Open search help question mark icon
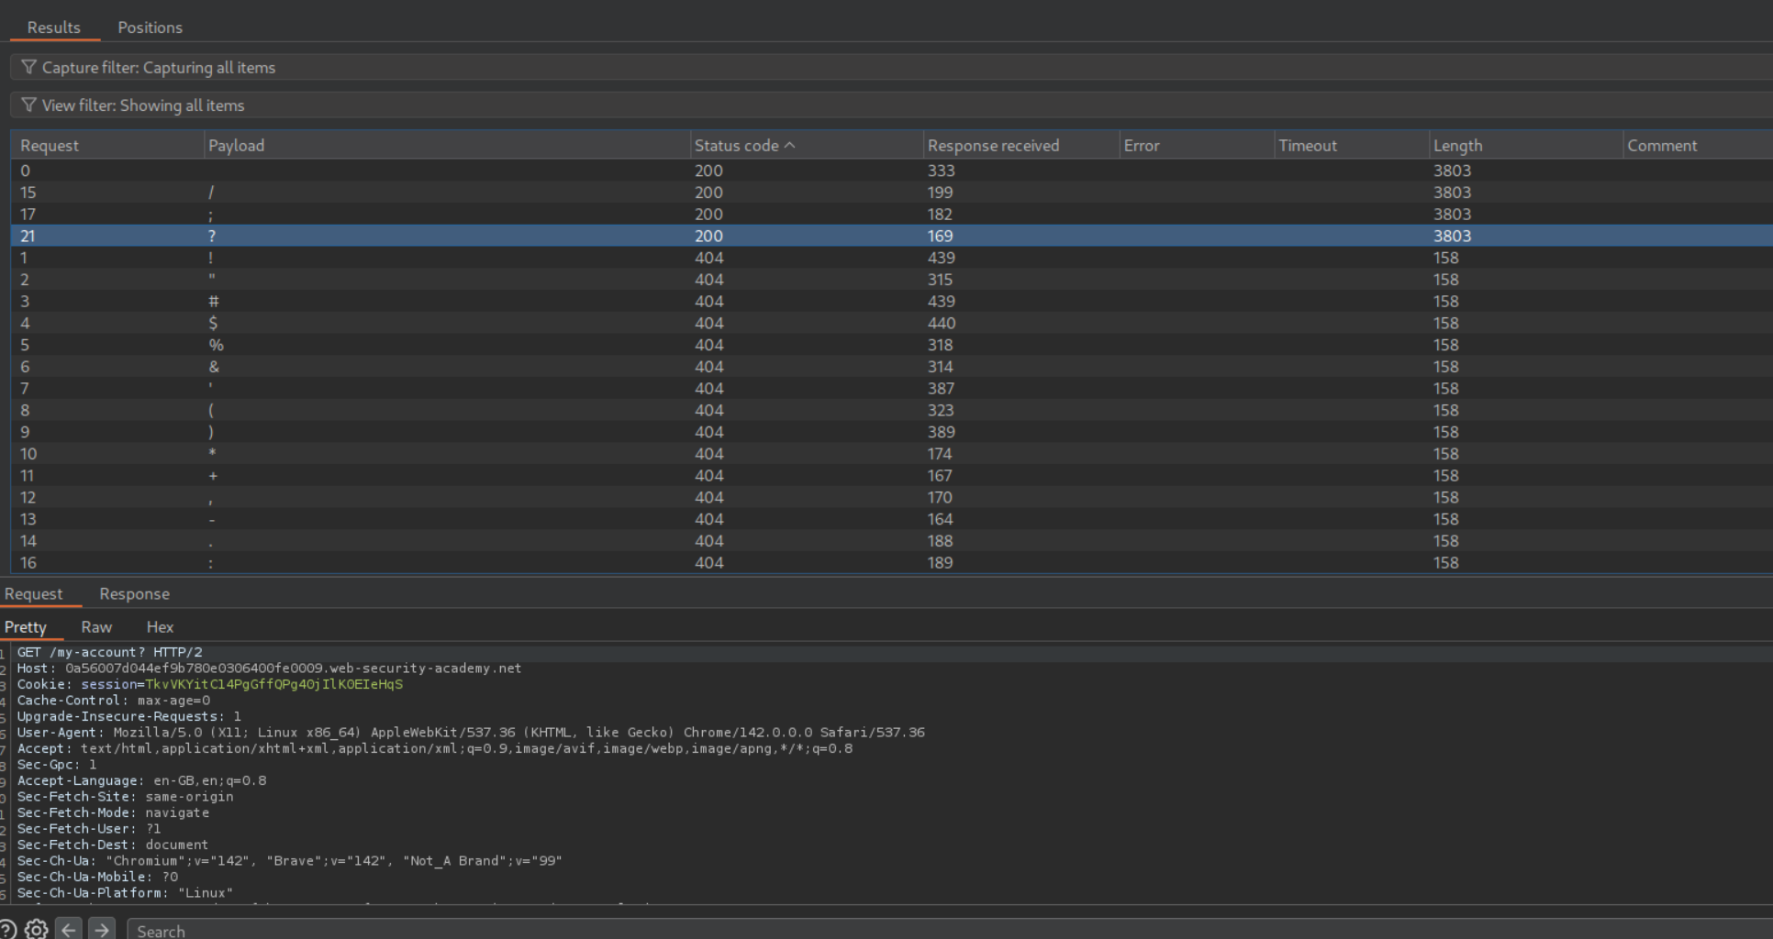 [x=6, y=930]
